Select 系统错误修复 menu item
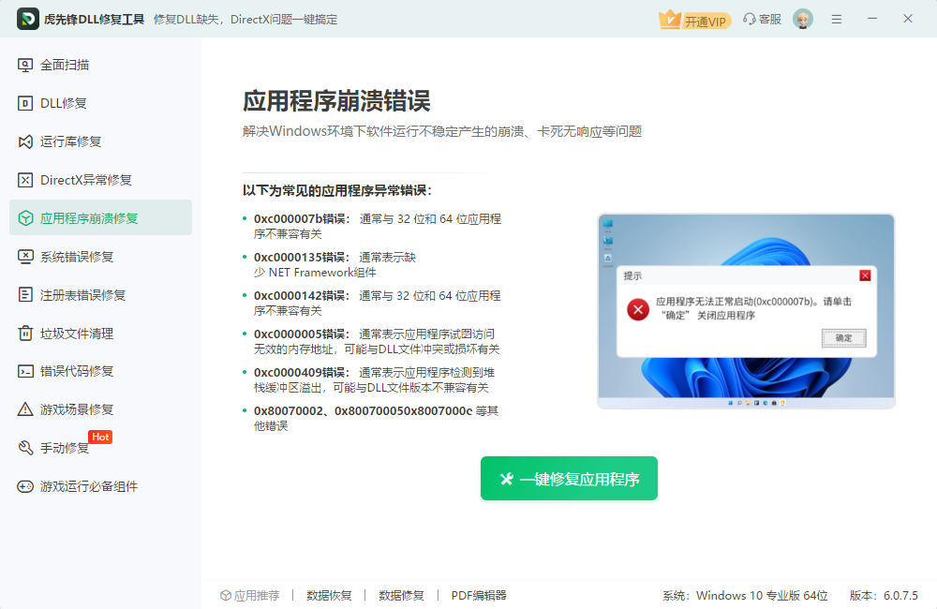 [100, 257]
